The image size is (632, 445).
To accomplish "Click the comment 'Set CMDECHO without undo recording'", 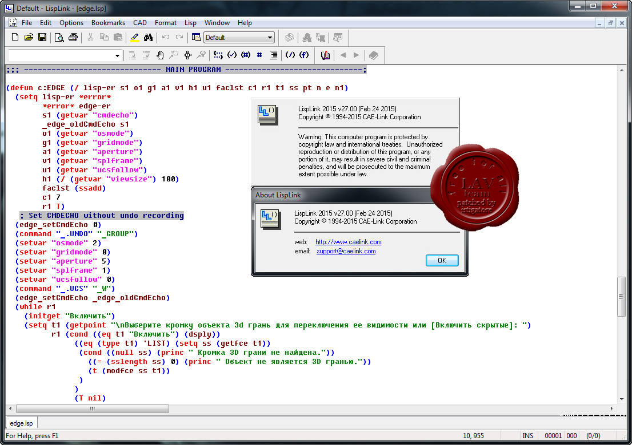I will (102, 216).
